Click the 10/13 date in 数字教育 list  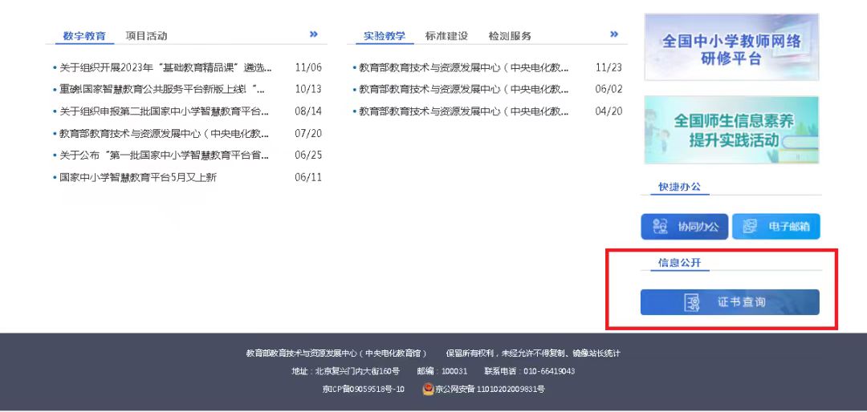coord(308,90)
